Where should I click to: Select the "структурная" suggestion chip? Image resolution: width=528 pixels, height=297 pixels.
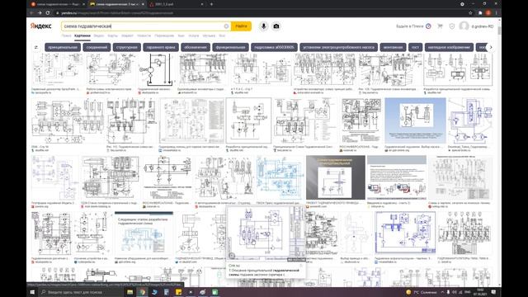click(126, 48)
